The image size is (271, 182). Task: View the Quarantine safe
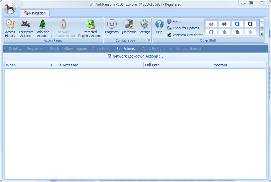(129, 27)
